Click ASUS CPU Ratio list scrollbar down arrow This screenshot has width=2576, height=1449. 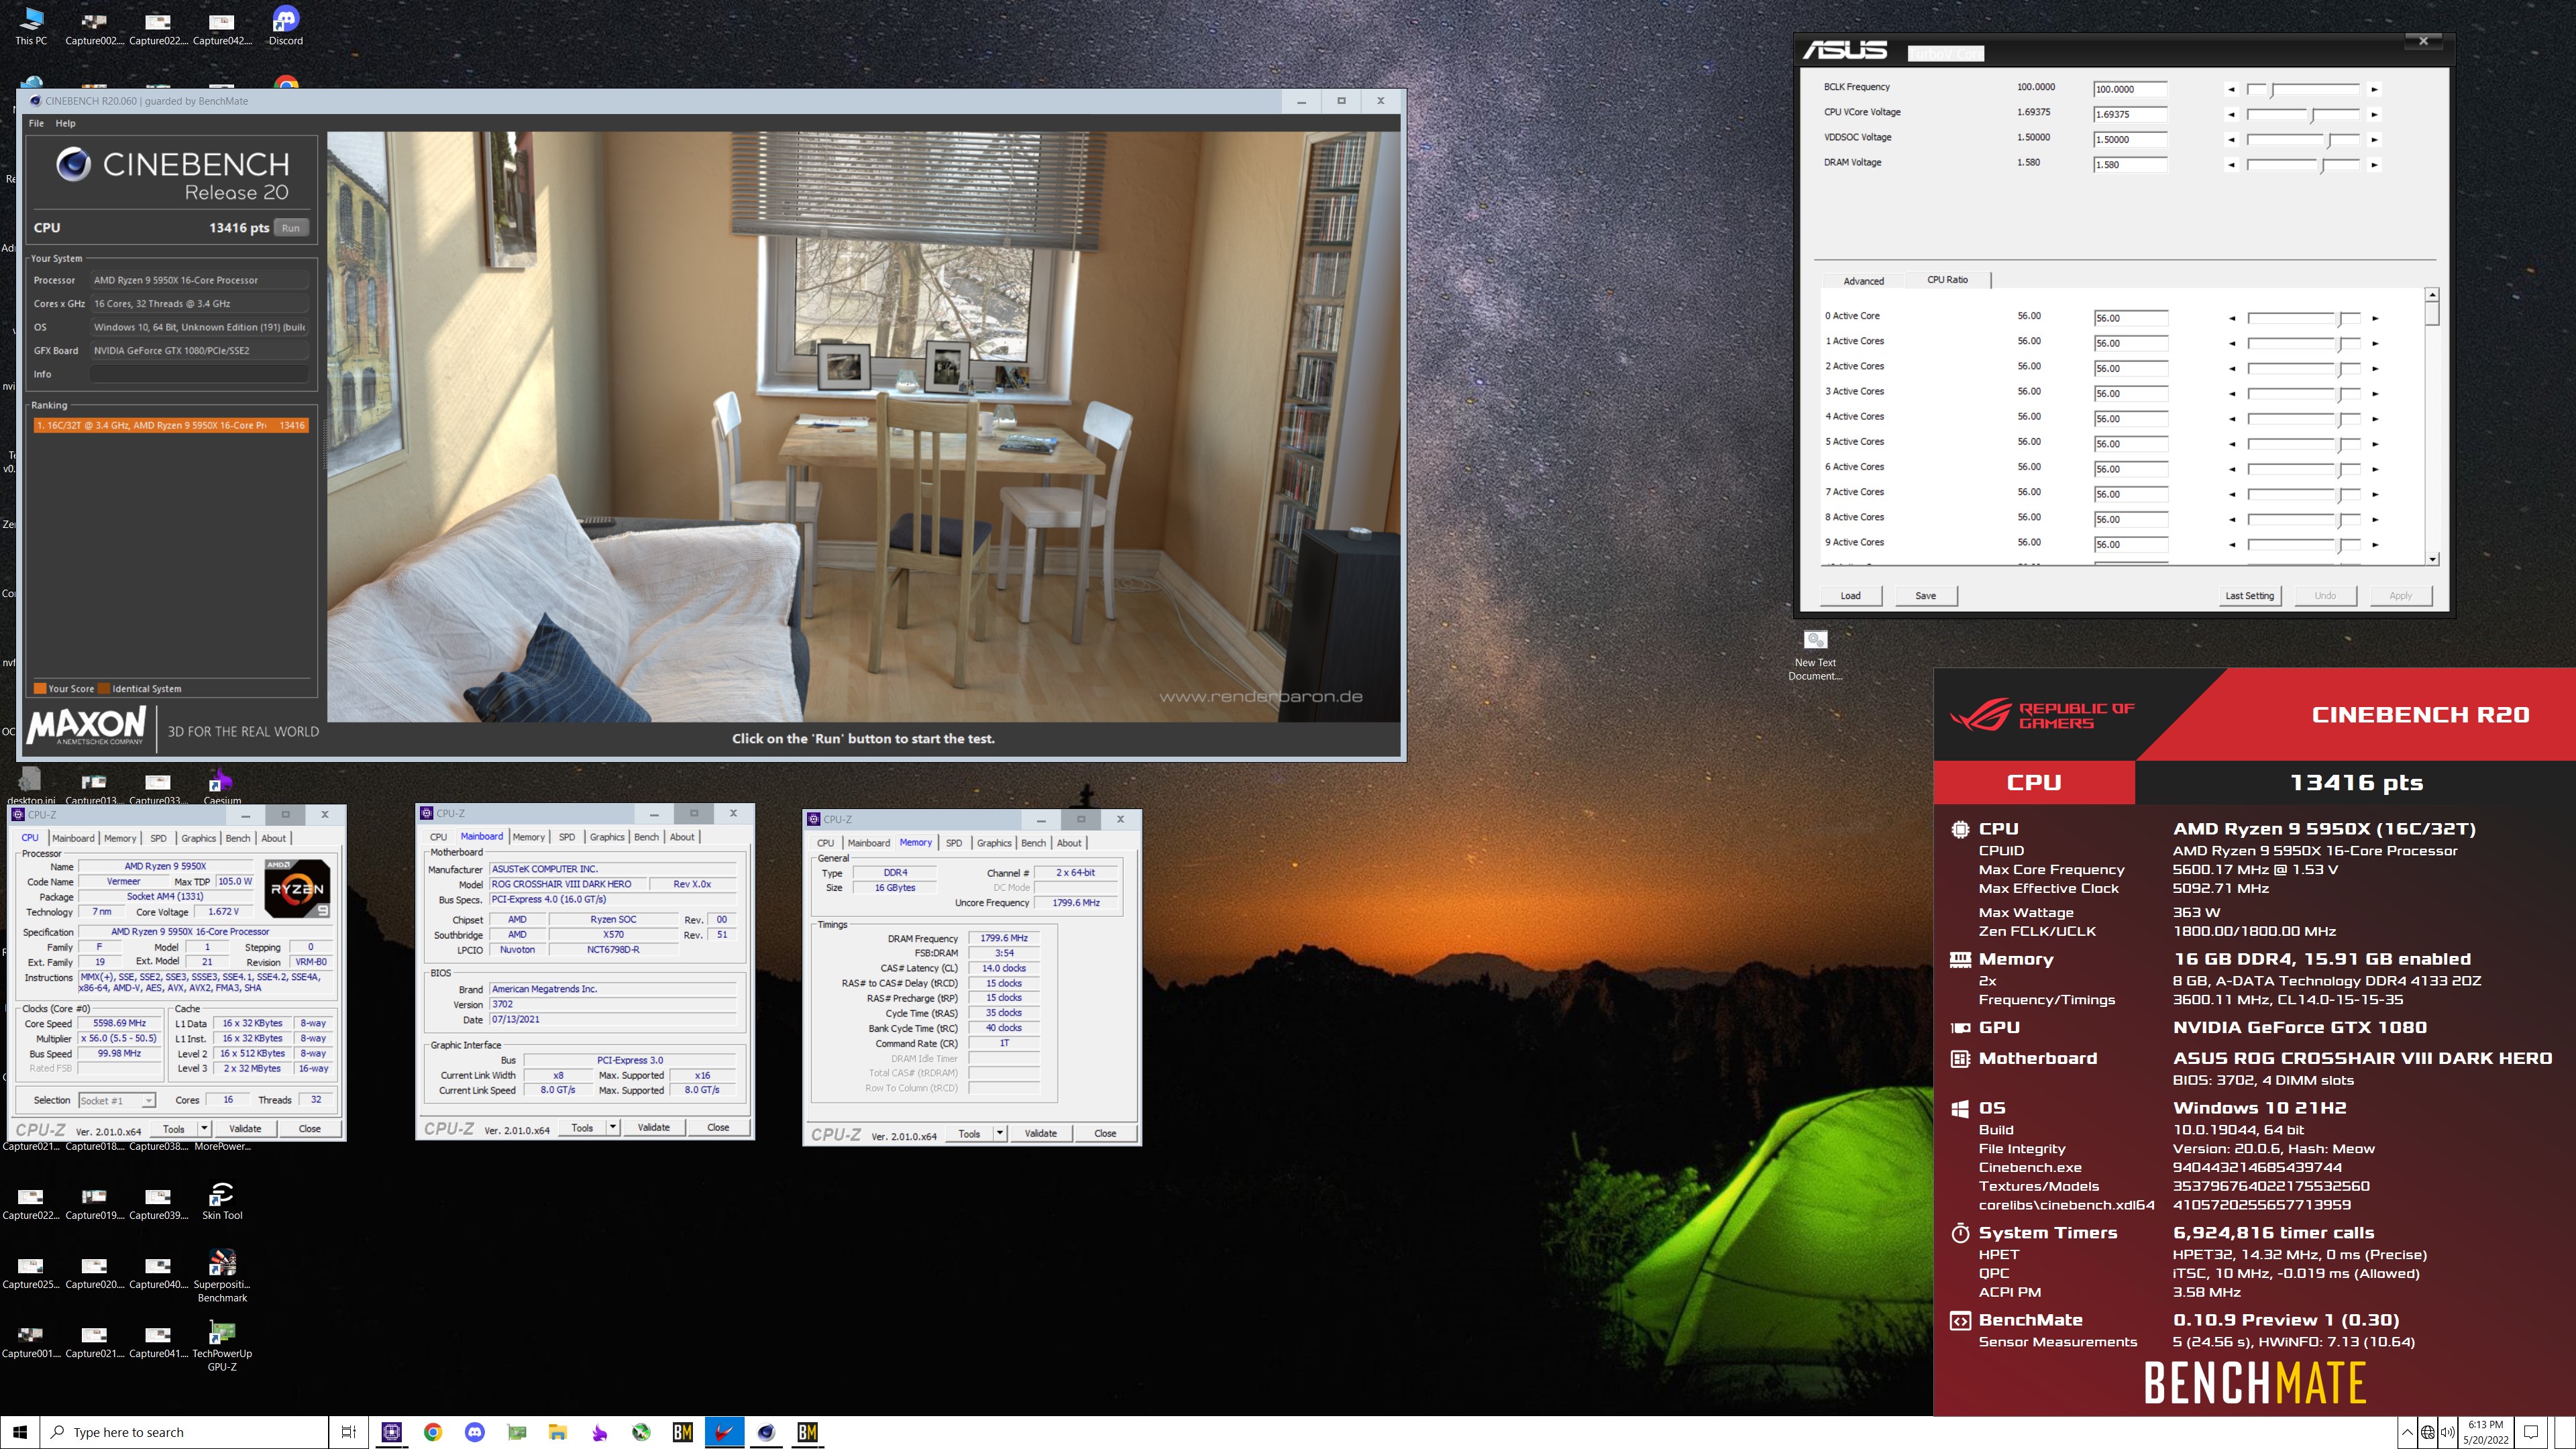[x=2432, y=559]
